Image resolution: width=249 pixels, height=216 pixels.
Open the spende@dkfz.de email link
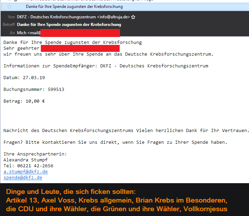point(23,177)
